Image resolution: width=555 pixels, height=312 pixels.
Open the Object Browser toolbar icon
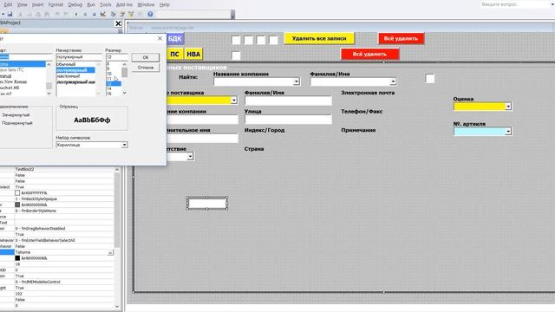tap(131, 14)
